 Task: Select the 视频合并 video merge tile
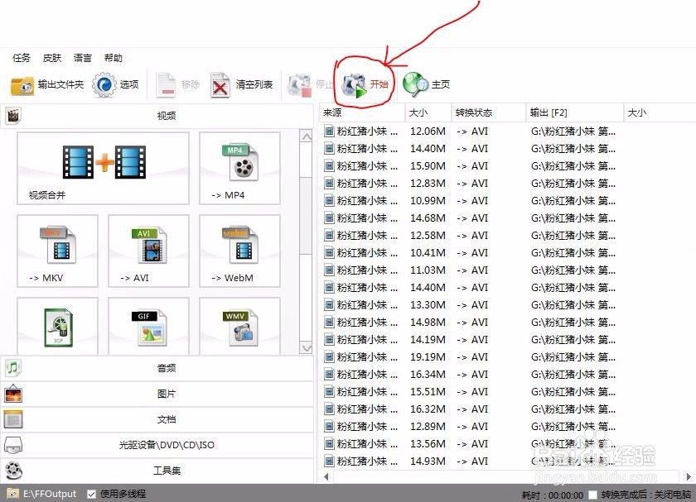click(x=103, y=168)
